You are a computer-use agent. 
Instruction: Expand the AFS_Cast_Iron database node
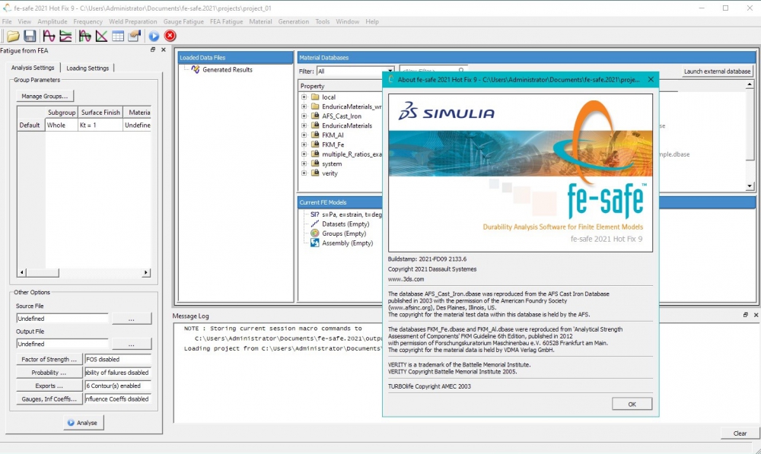(304, 116)
